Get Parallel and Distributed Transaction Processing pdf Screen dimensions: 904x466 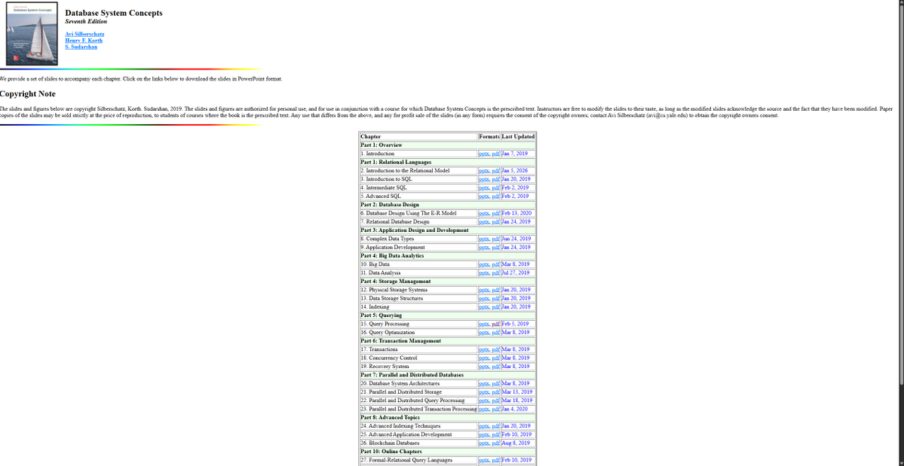pos(495,409)
